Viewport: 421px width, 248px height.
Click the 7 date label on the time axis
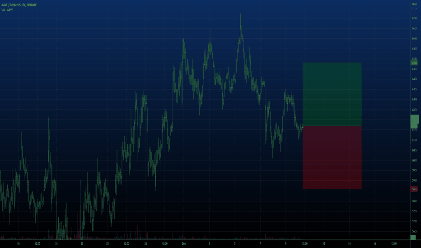tap(260, 243)
